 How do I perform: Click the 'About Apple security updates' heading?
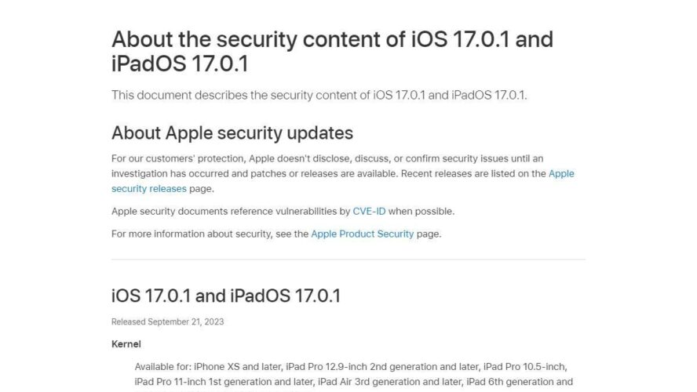[x=232, y=132]
